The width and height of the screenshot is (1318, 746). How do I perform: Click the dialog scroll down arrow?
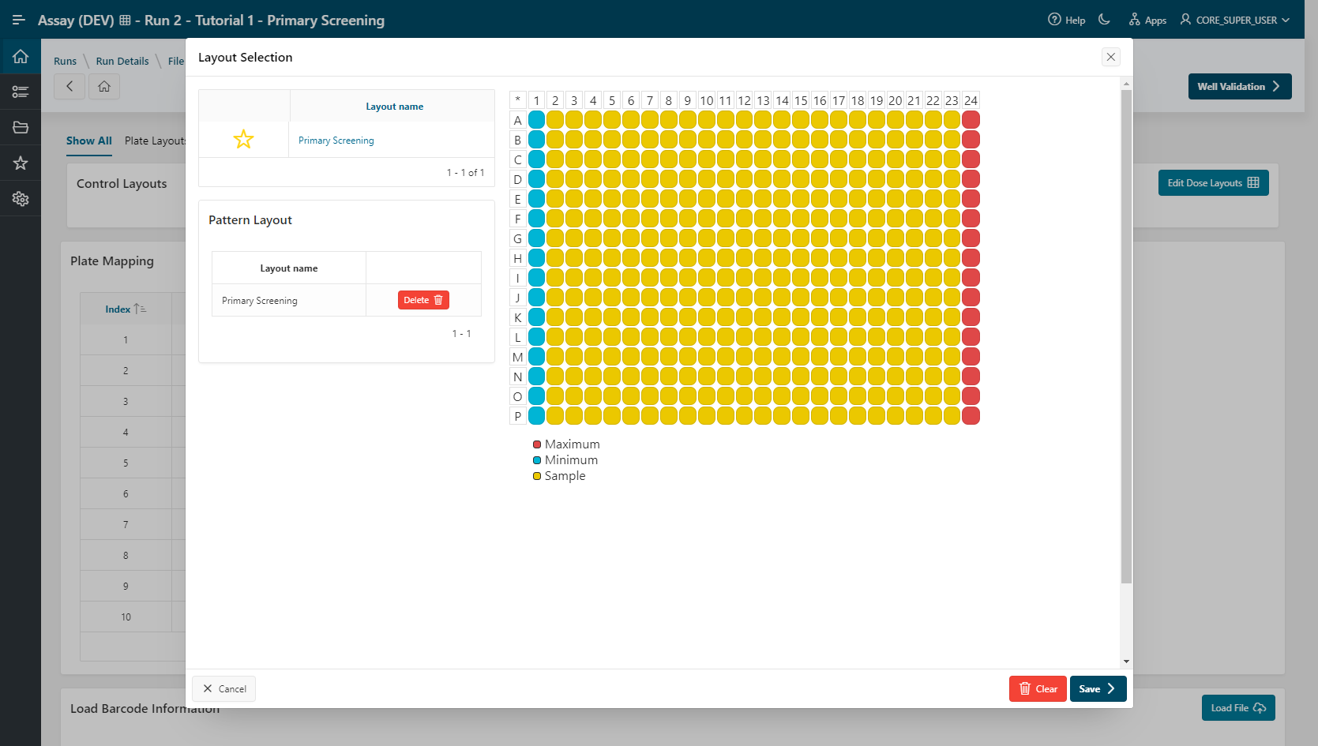click(1126, 662)
